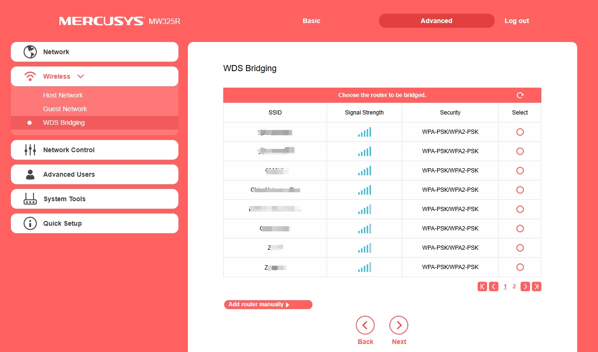
Task: Go to the last page arrow icon
Action: 537,287
